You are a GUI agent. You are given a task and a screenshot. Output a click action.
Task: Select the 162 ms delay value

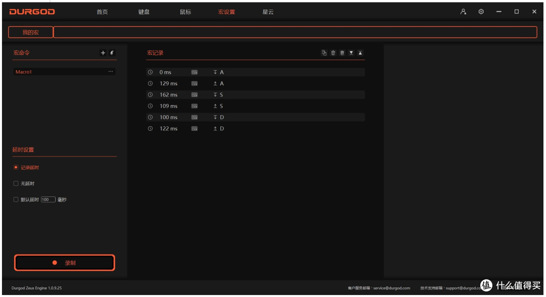click(168, 94)
